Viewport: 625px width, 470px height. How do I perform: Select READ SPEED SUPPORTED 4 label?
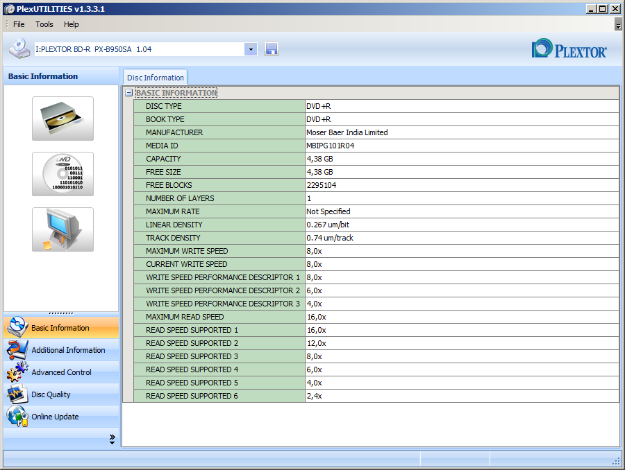click(x=219, y=369)
